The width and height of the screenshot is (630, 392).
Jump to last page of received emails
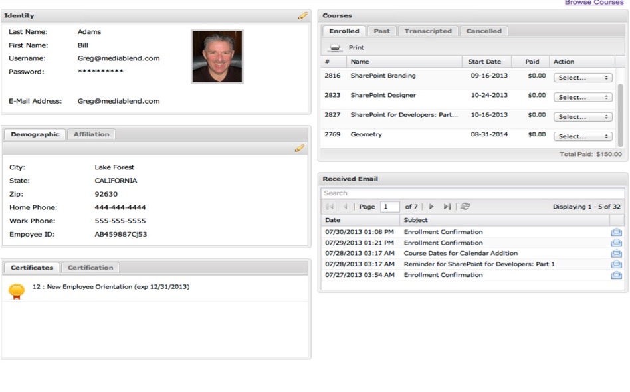[447, 207]
